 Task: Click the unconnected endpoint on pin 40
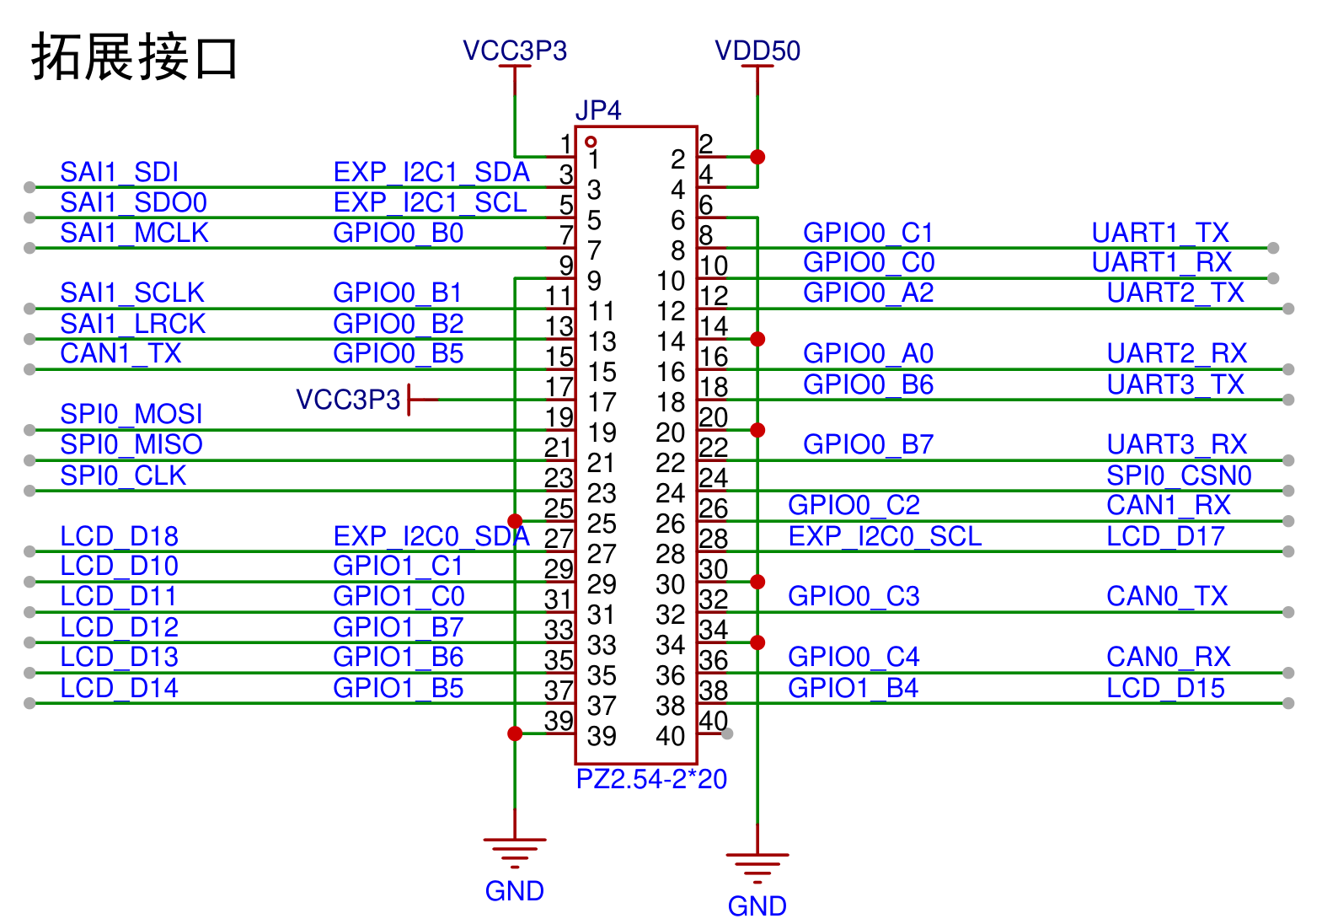point(727,733)
